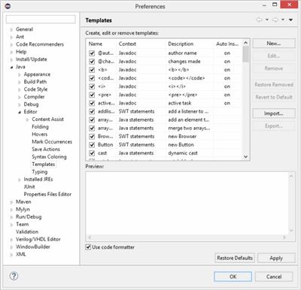Screen dimensions: 301x290
Task: Open the view menu triangle icon
Action: 290,20
